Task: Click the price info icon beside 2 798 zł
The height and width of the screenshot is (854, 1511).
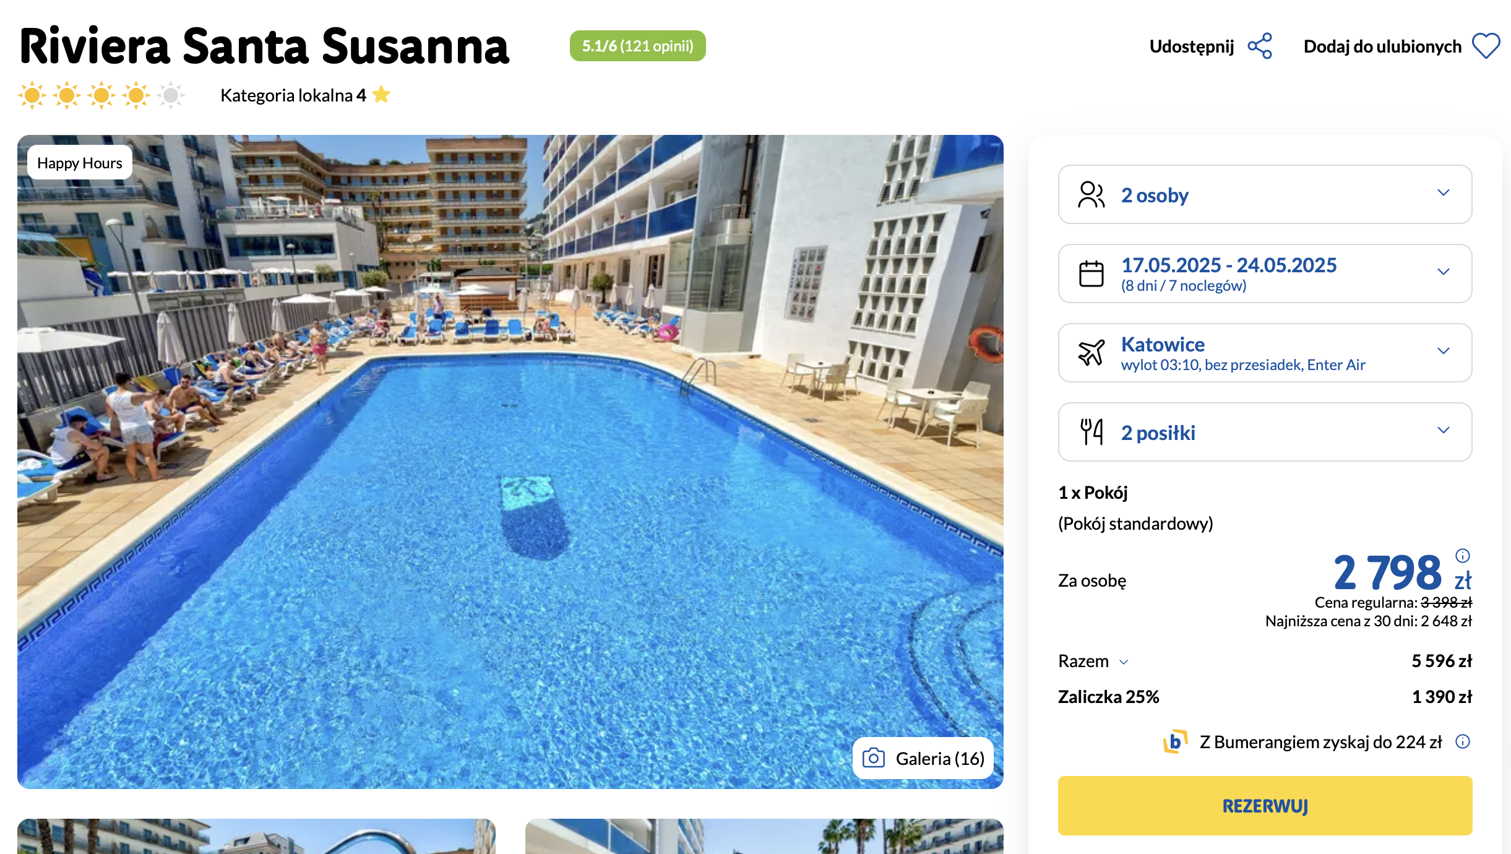Action: [x=1463, y=555]
